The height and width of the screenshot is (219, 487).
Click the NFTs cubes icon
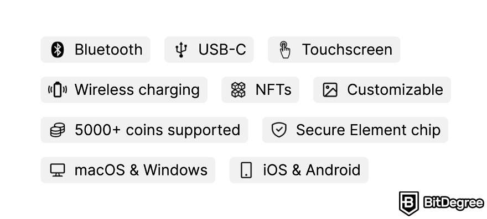point(238,90)
